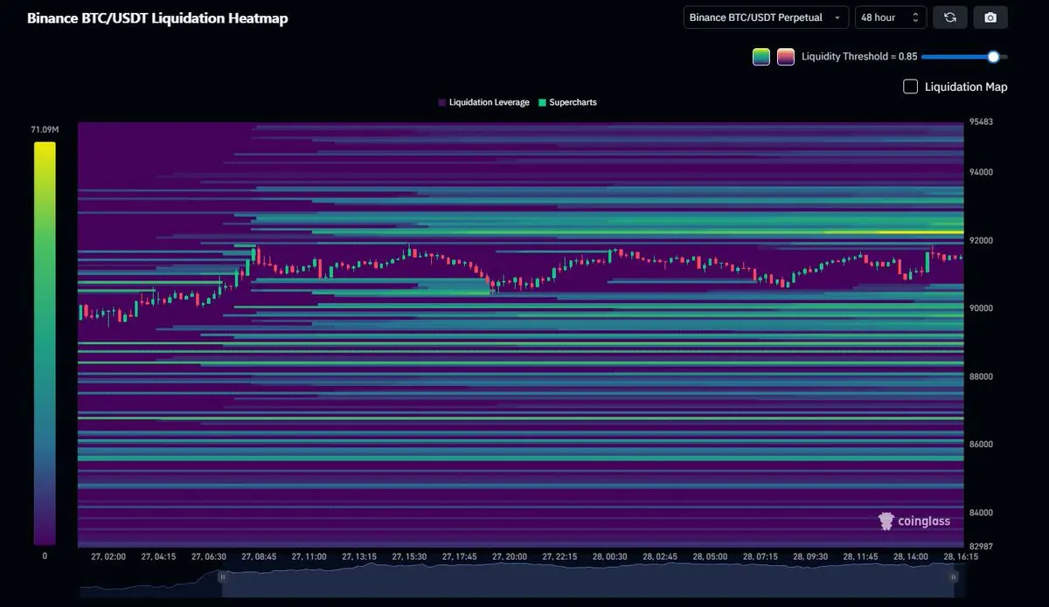Toggle the Liquidation Leverage legend item
1049x607 pixels.
[x=483, y=102]
